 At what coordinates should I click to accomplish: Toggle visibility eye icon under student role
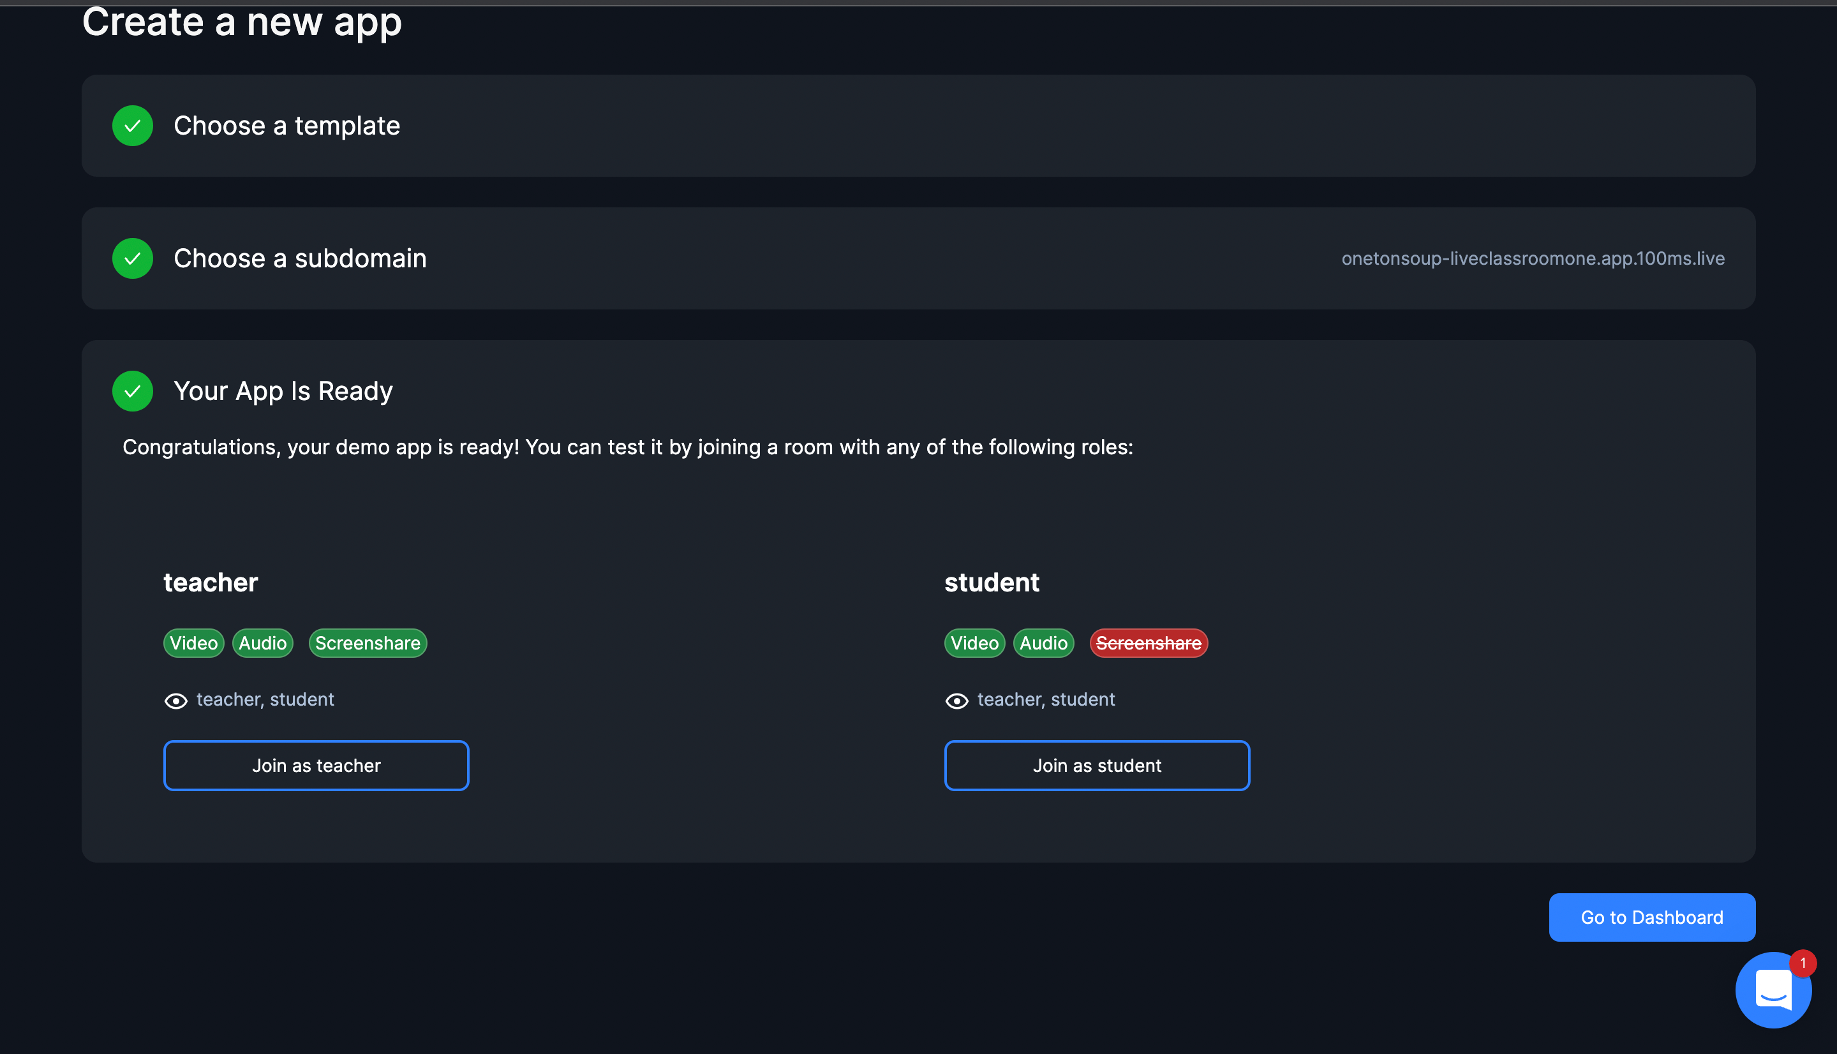click(955, 699)
